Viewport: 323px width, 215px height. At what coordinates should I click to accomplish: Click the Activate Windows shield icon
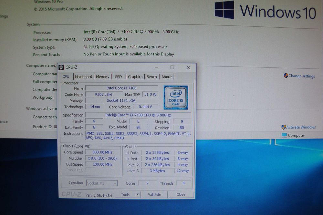tap(284, 127)
